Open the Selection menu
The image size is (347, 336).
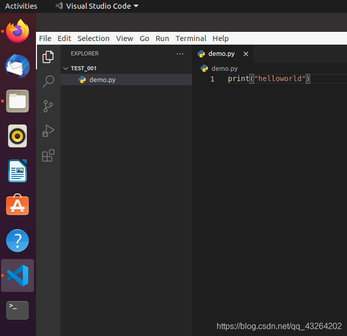93,38
